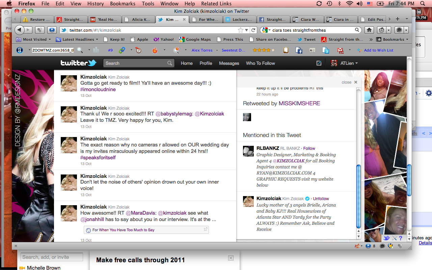Viewport: 432px width, 270px height.
Task: Click the chain link toolbar icon
Action: 122,50
